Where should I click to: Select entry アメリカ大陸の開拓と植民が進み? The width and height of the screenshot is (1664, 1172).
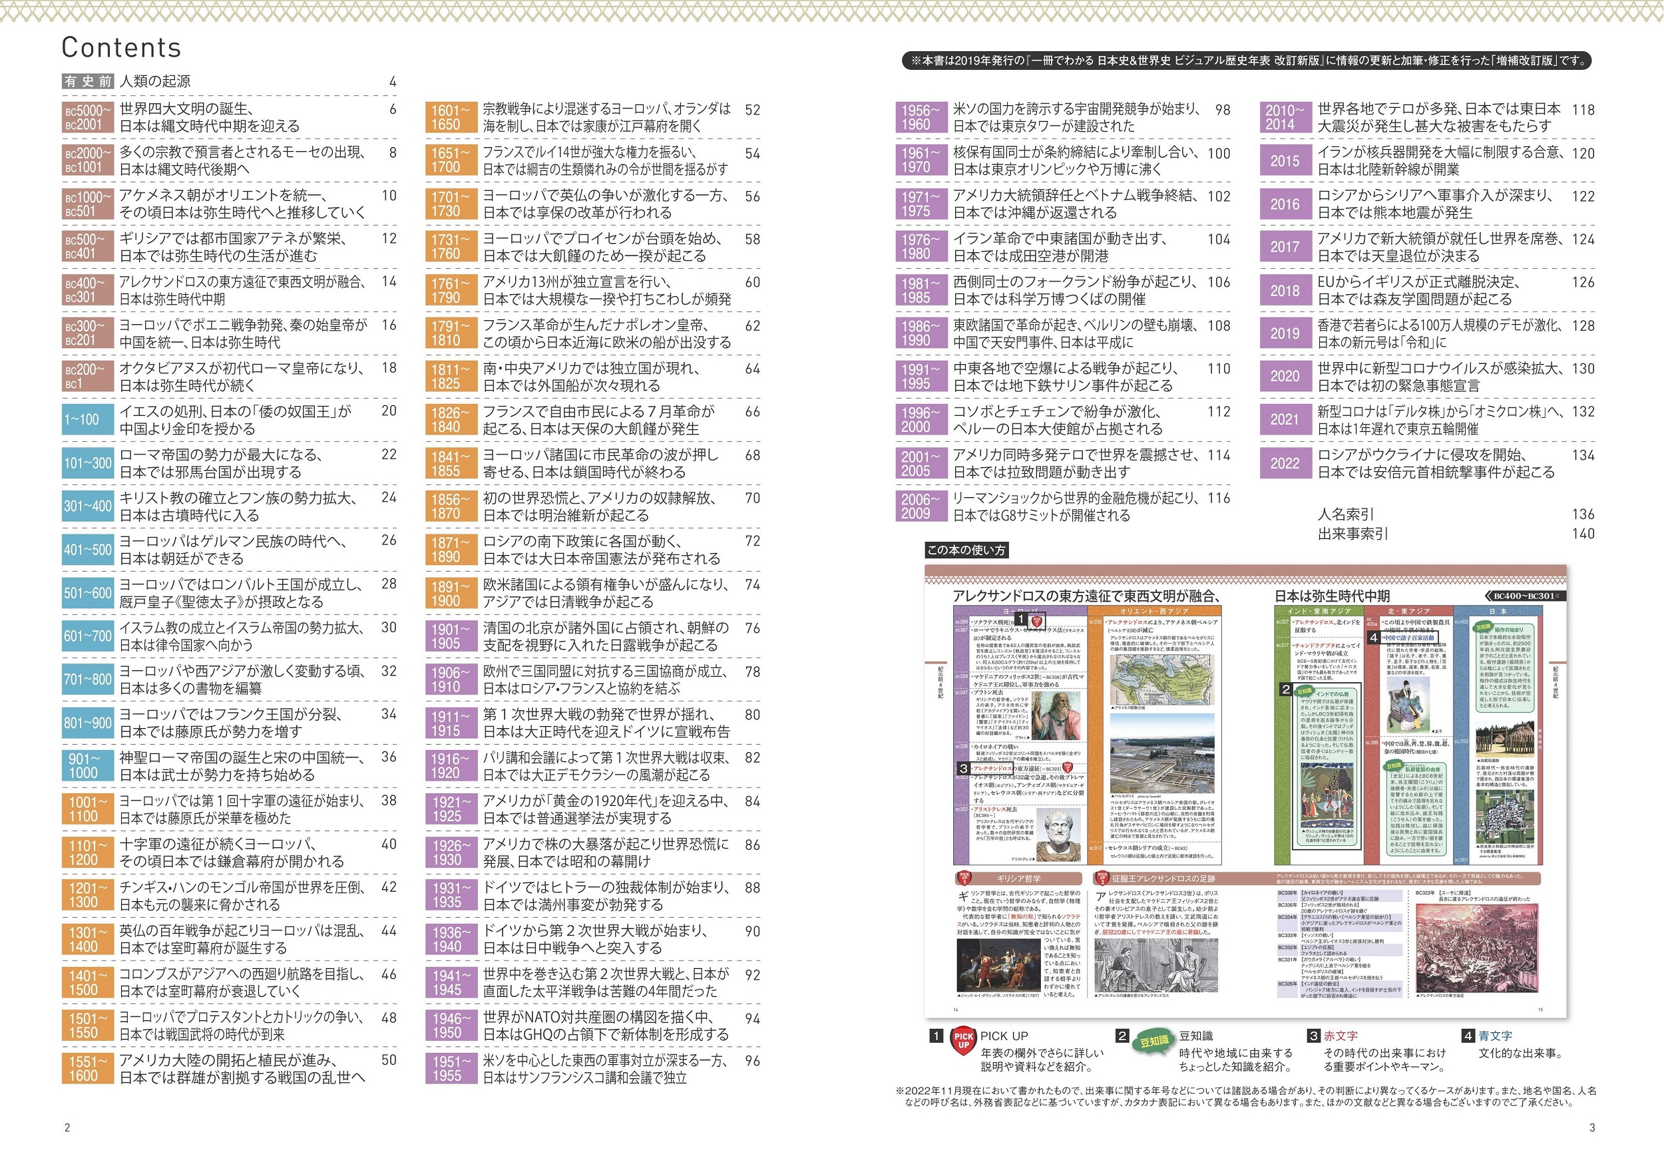[x=243, y=1068]
